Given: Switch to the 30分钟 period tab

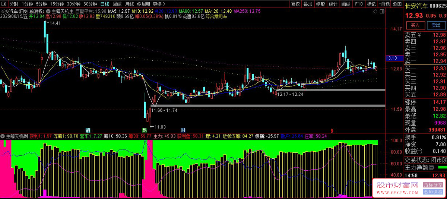Looking at the screenshot, I should coord(74,4).
